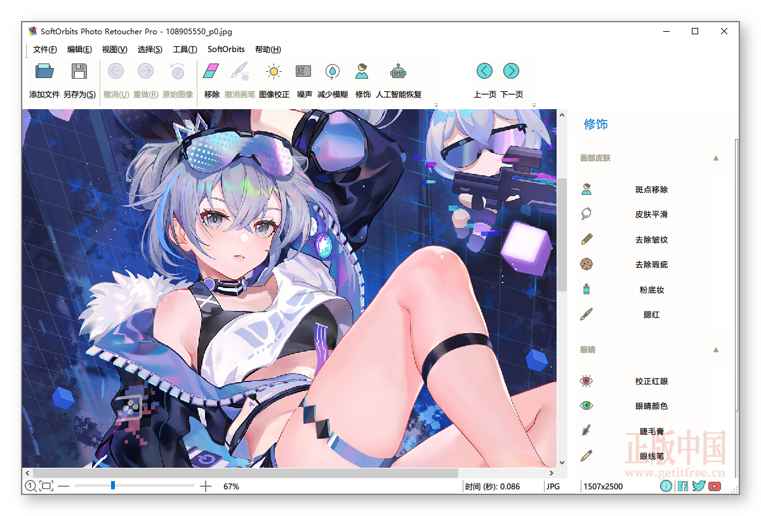761x516 pixels.
Task: Open the 修饰 (Retouch) toolbar tool
Action: tap(362, 71)
